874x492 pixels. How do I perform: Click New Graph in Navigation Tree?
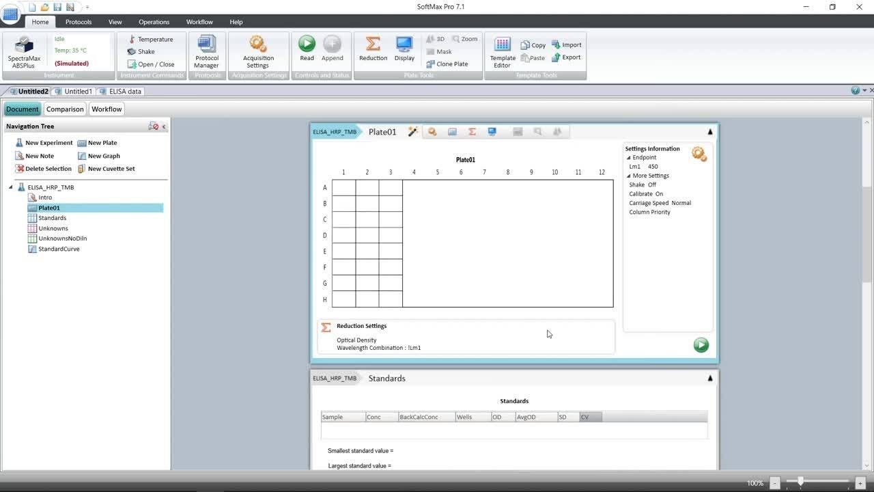coord(98,156)
